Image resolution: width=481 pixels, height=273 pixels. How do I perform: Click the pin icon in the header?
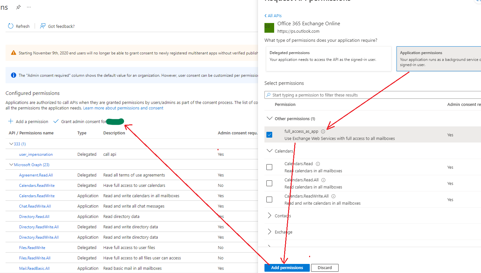[x=18, y=7]
